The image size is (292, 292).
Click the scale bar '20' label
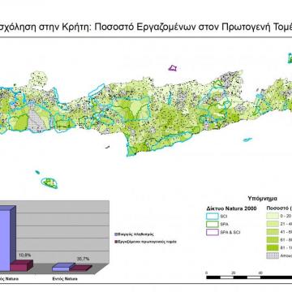point(233,273)
